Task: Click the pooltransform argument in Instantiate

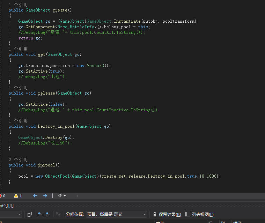Action: (x=178, y=21)
